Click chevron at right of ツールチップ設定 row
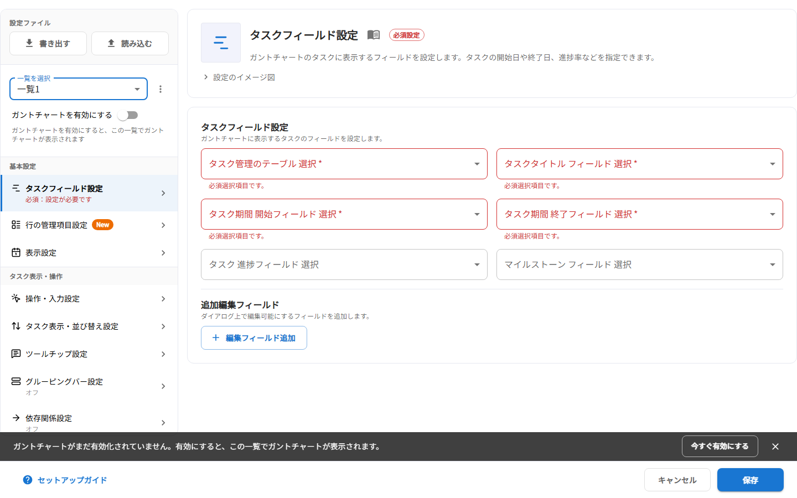The height and width of the screenshot is (498, 797). click(x=163, y=354)
